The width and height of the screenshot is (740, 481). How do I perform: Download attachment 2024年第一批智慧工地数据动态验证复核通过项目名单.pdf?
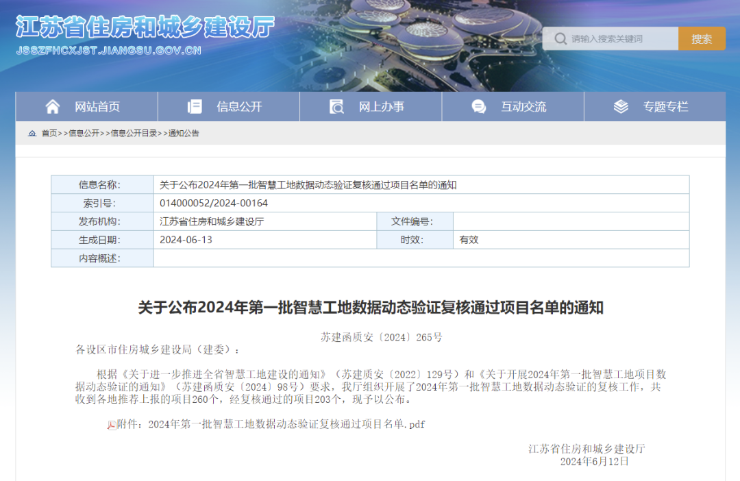tap(286, 424)
